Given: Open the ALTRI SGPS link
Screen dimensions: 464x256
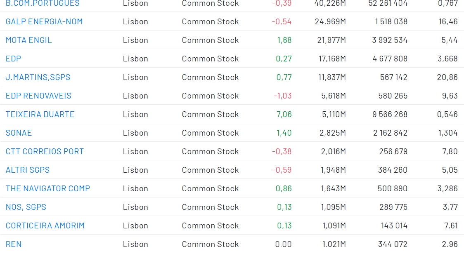Looking at the screenshot, I should (x=28, y=170).
